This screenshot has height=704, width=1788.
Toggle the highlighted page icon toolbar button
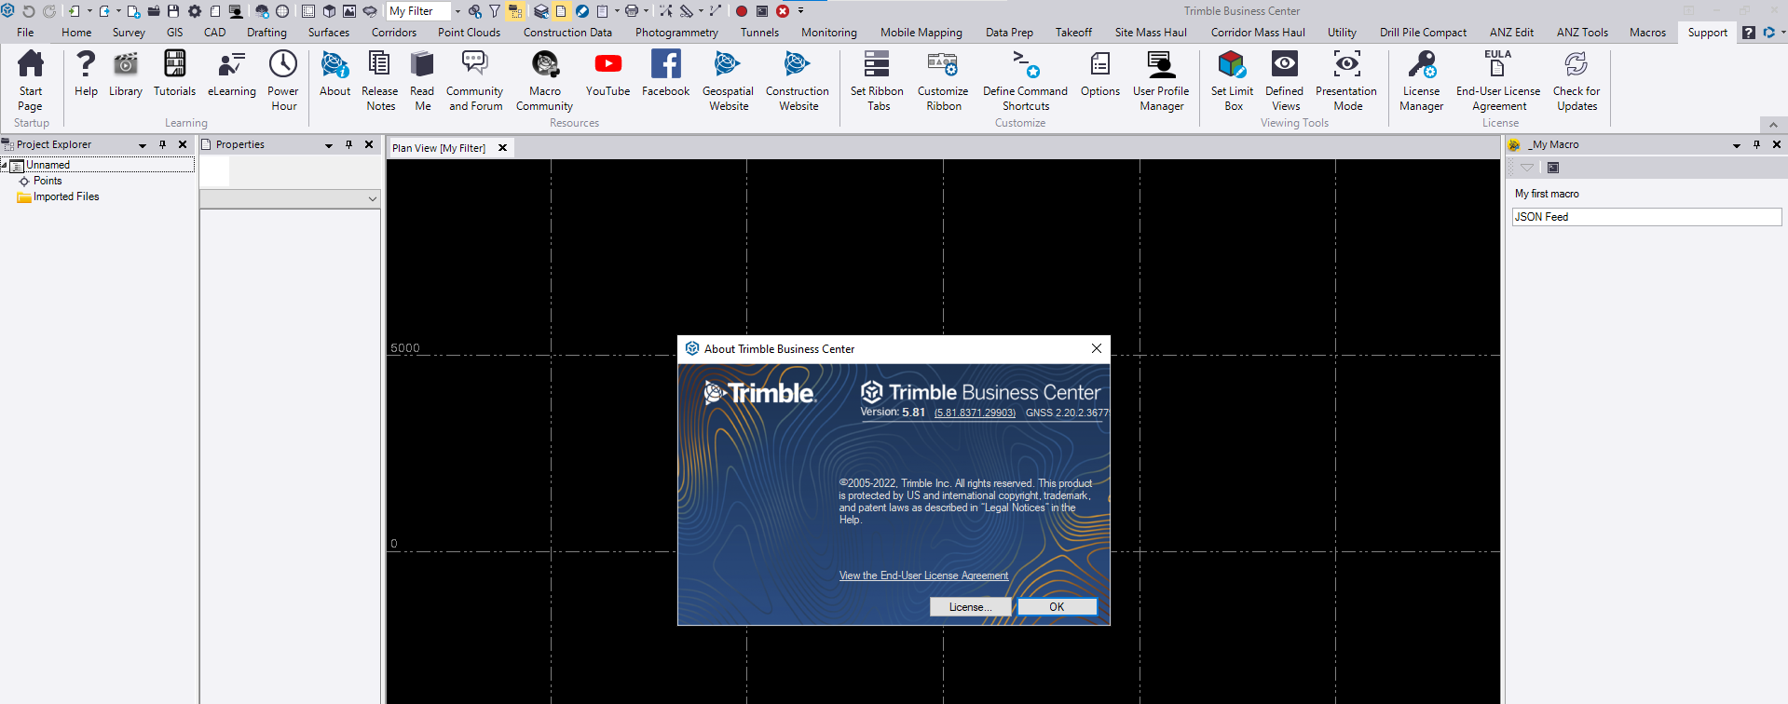(561, 11)
